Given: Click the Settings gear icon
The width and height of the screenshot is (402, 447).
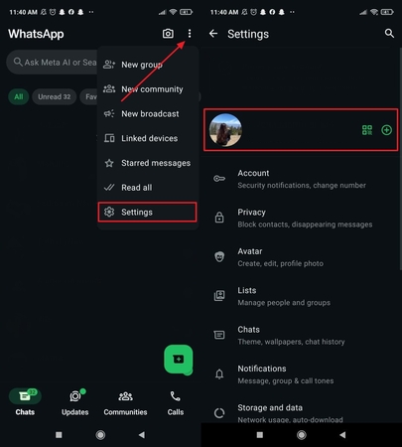Looking at the screenshot, I should pos(109,212).
